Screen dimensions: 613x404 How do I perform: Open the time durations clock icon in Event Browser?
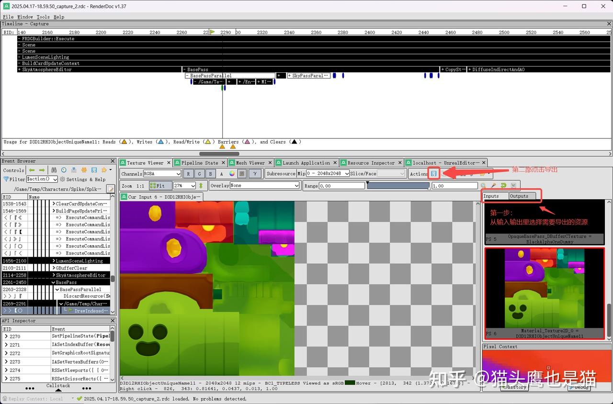coord(64,169)
